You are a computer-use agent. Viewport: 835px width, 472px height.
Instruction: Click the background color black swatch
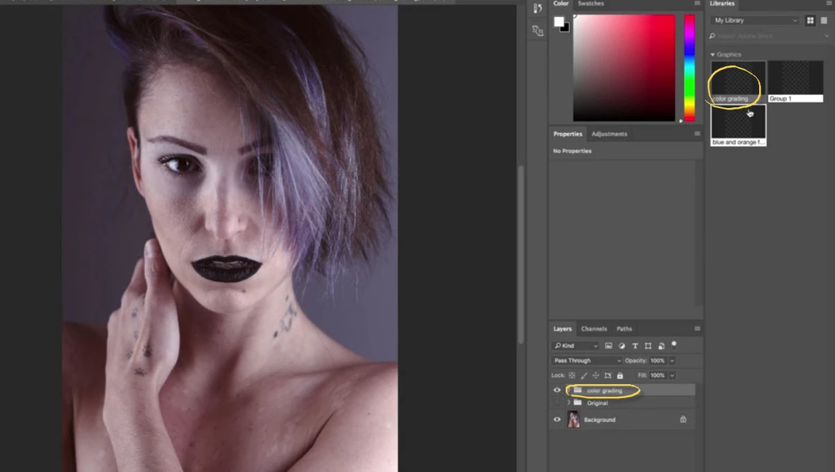click(566, 29)
